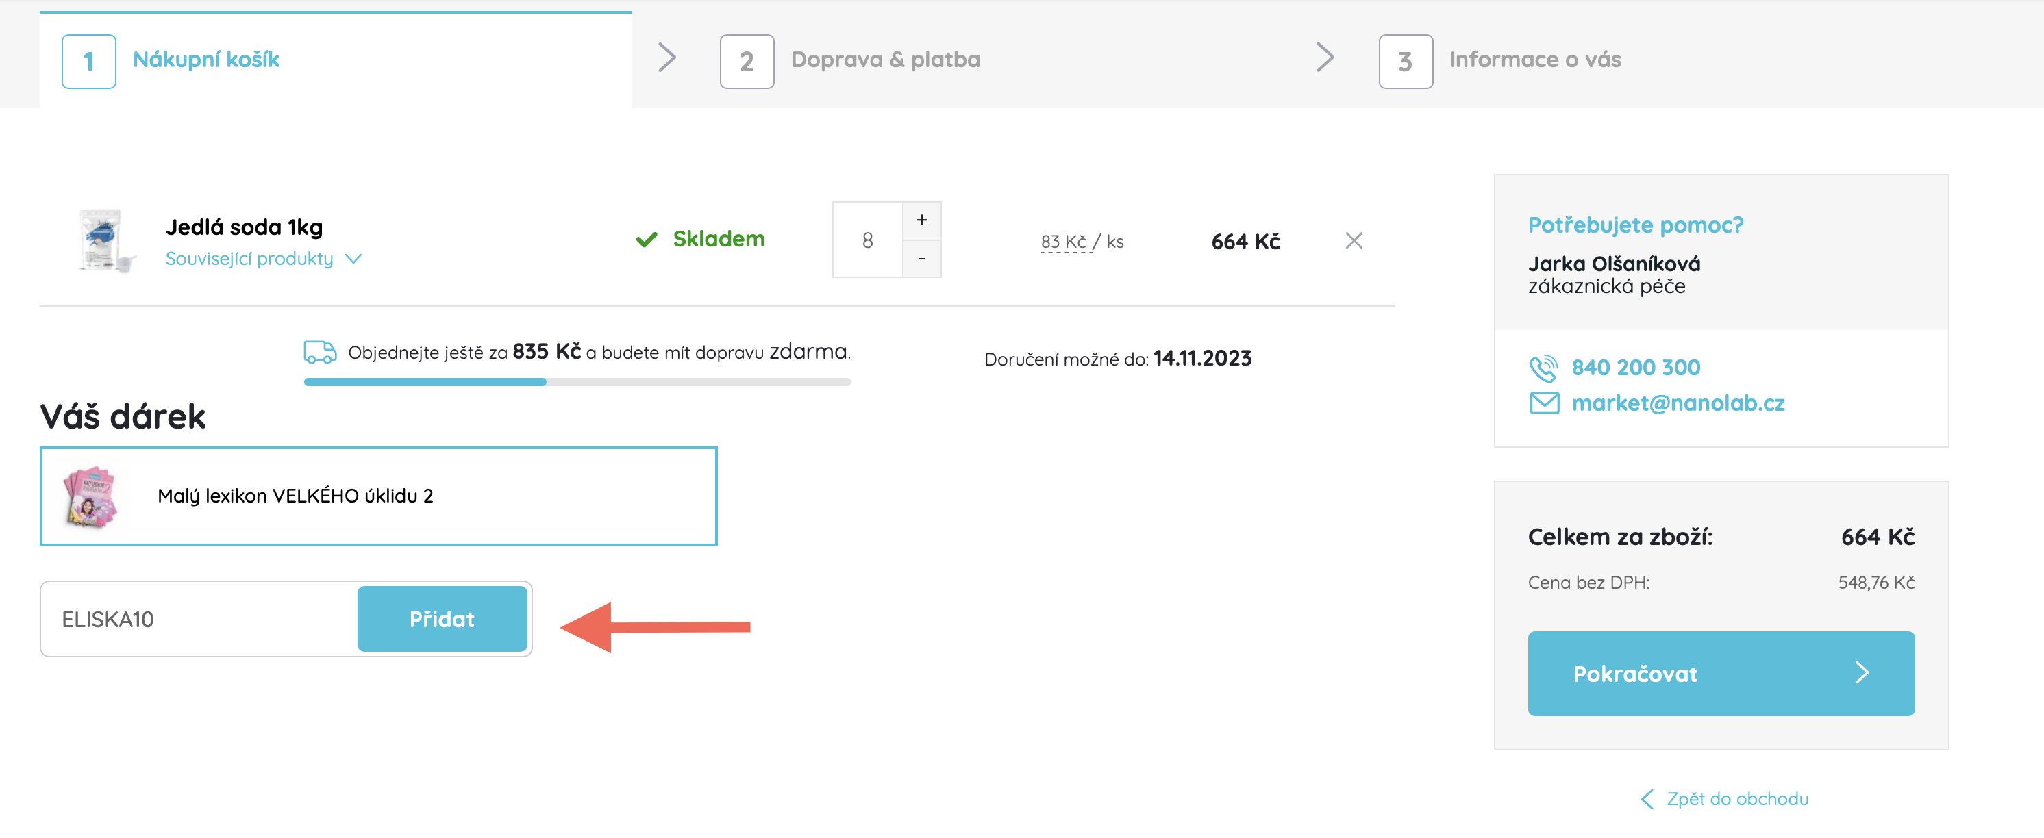
Task: Click the green Skladem checkmark icon
Action: pos(647,240)
